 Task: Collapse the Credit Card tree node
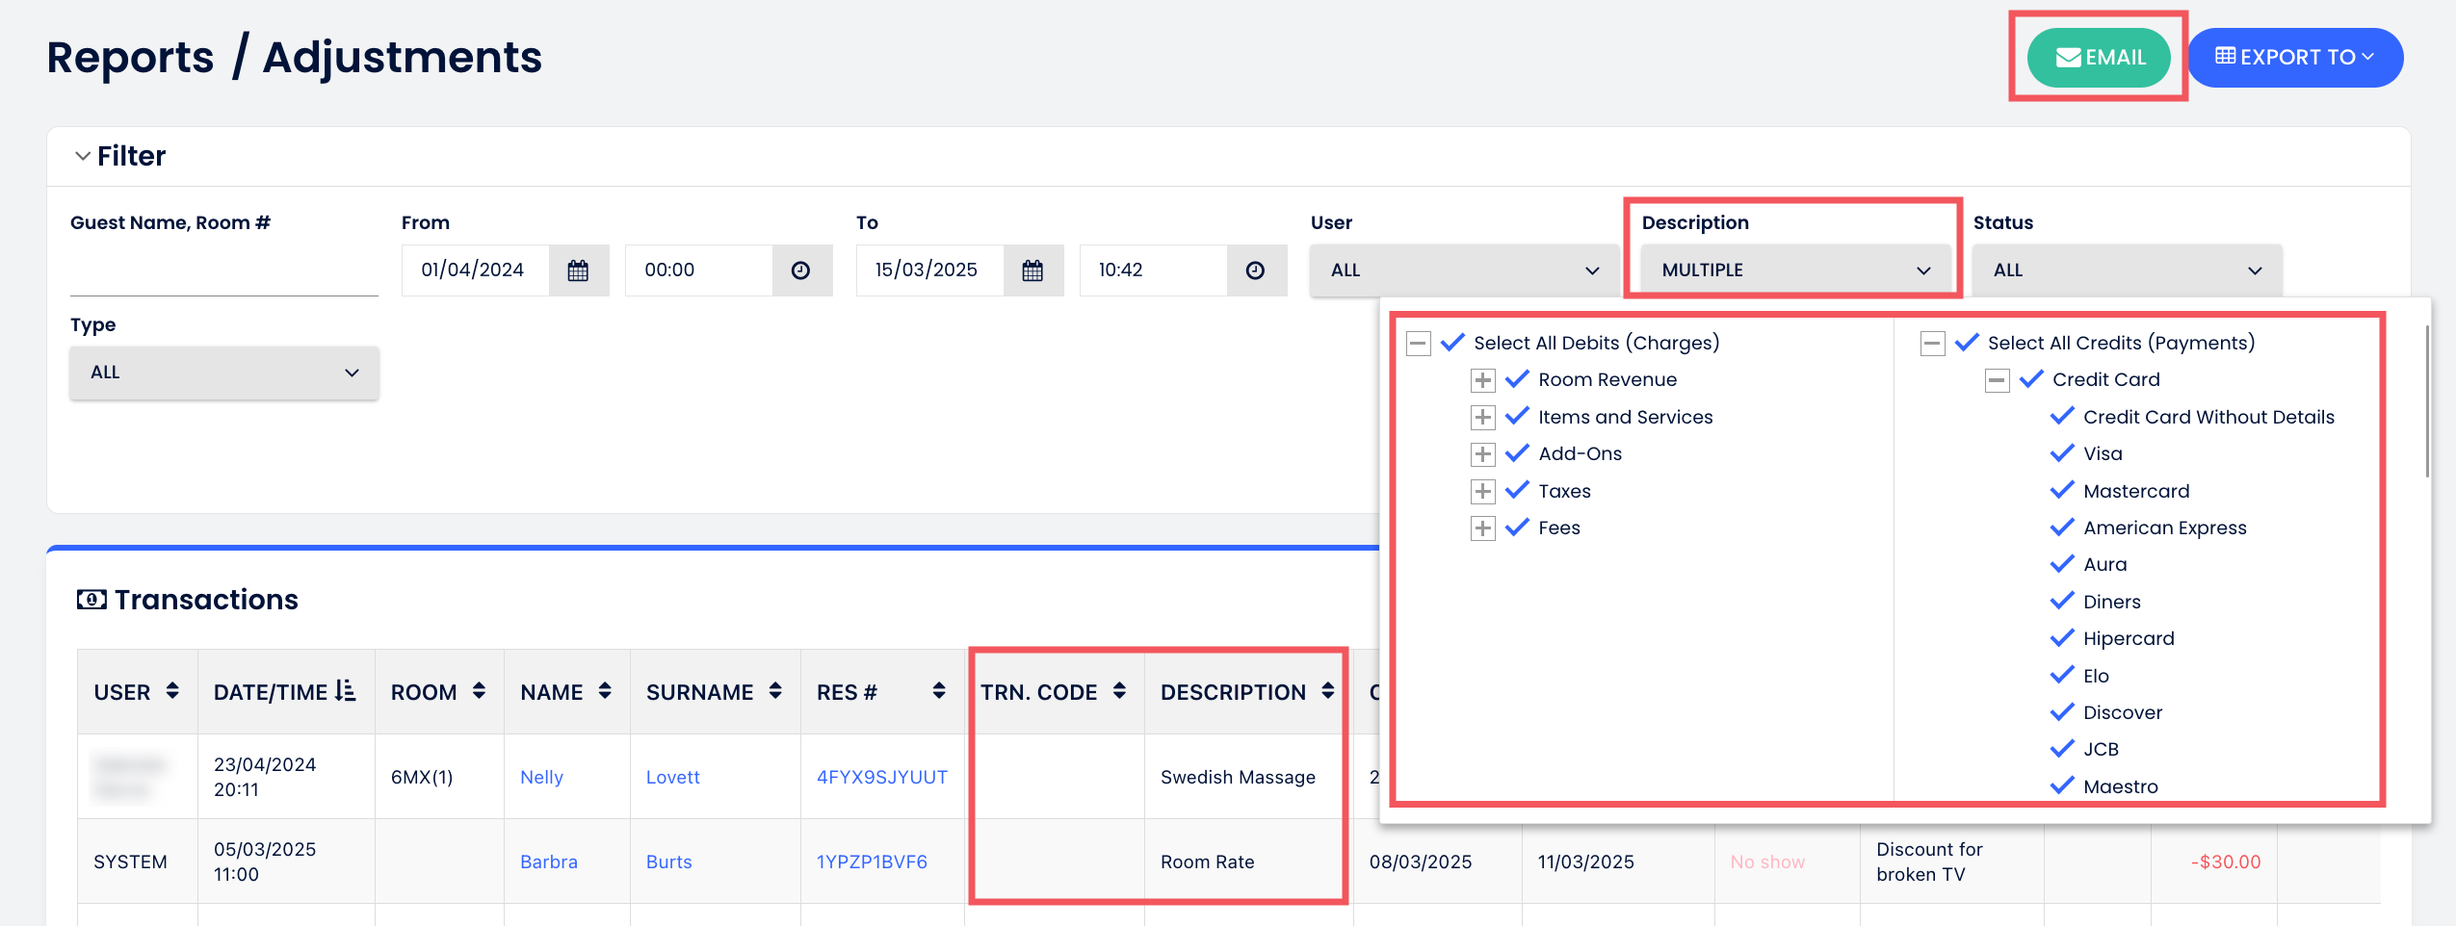coord(1997,380)
